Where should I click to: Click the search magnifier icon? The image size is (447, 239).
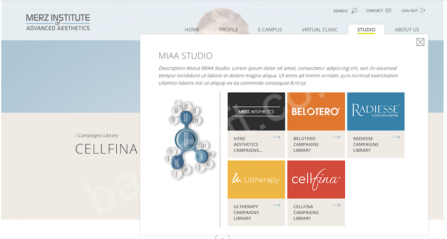[354, 11]
